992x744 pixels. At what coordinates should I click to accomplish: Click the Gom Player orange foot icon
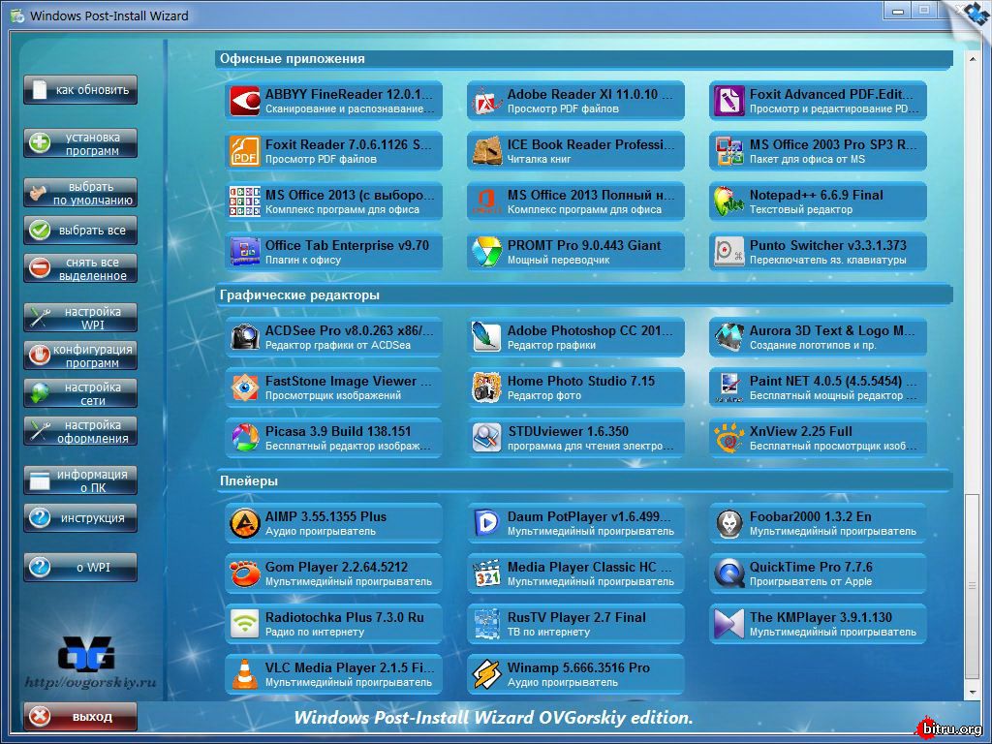tap(244, 573)
